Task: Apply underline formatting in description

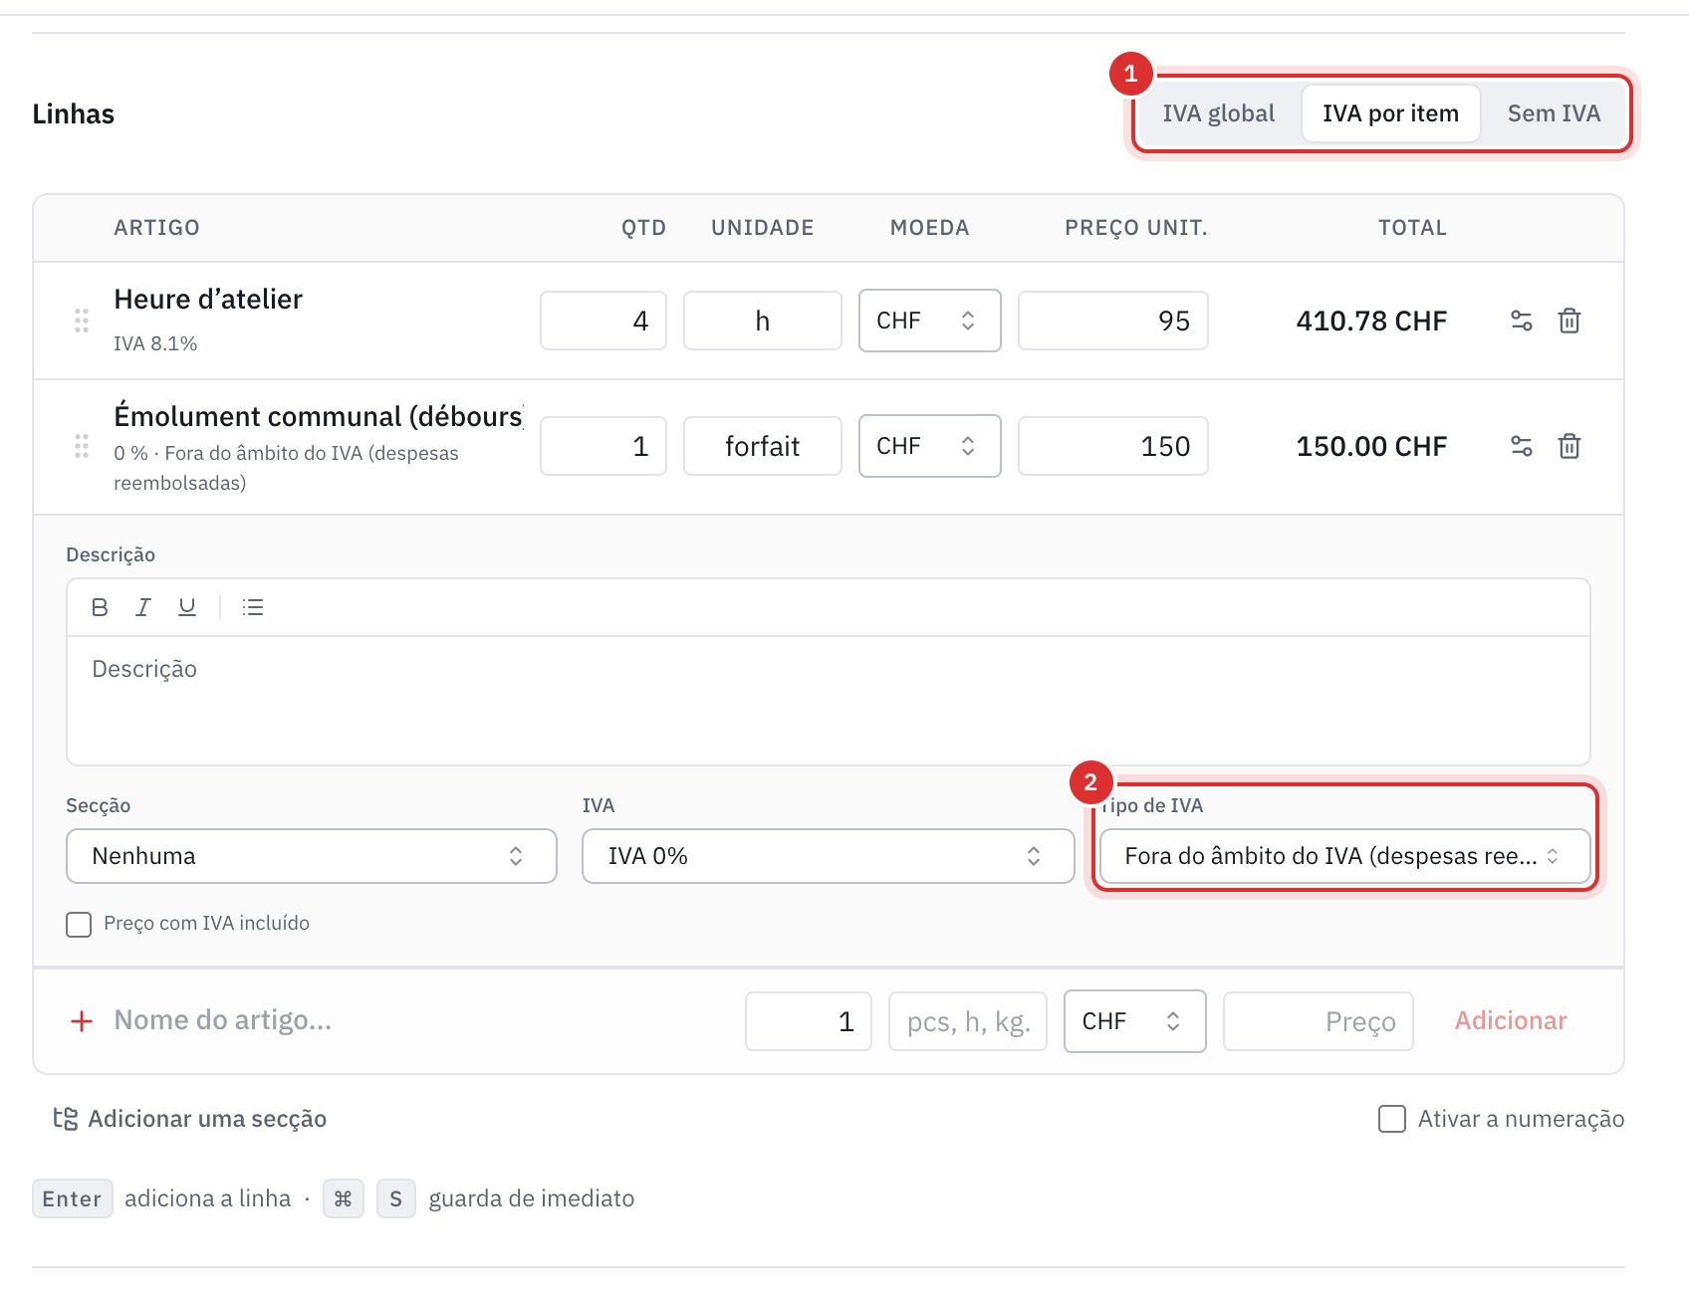Action: (x=187, y=607)
